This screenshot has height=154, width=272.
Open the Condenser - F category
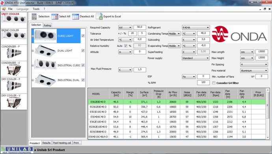(x=14, y=52)
